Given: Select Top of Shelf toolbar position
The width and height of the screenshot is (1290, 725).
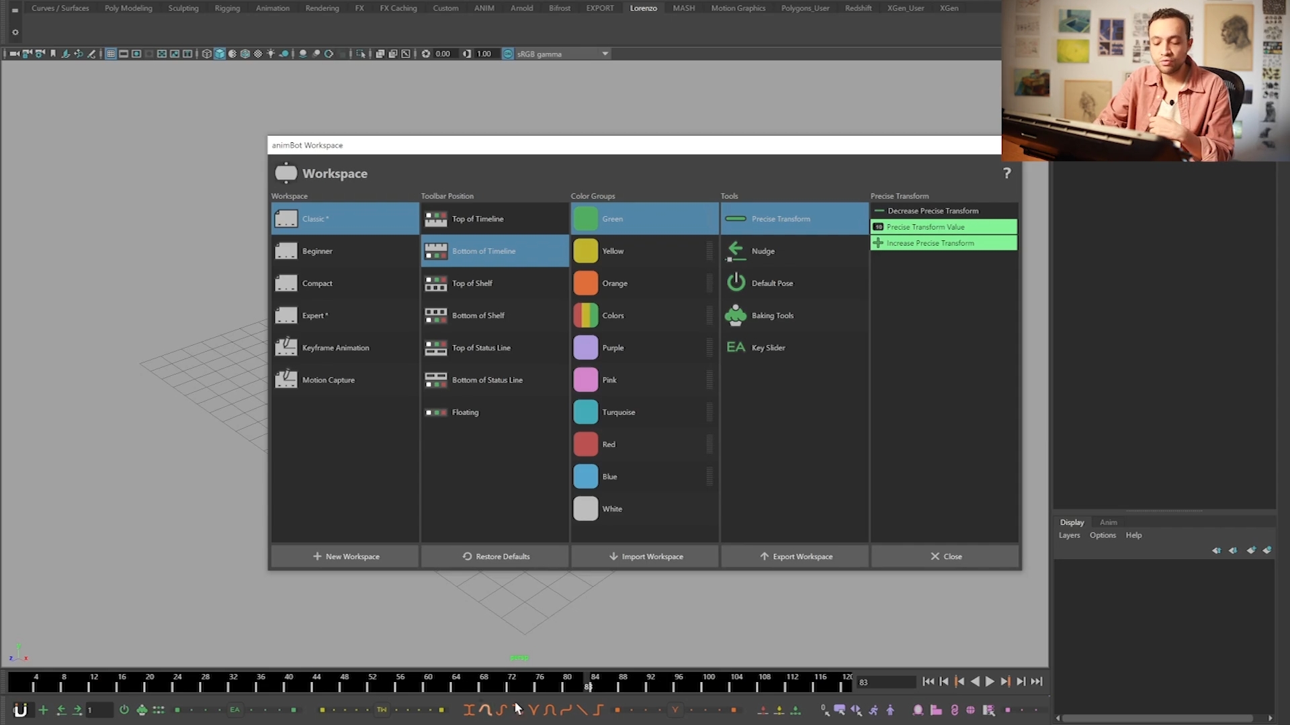Looking at the screenshot, I should 494,283.
